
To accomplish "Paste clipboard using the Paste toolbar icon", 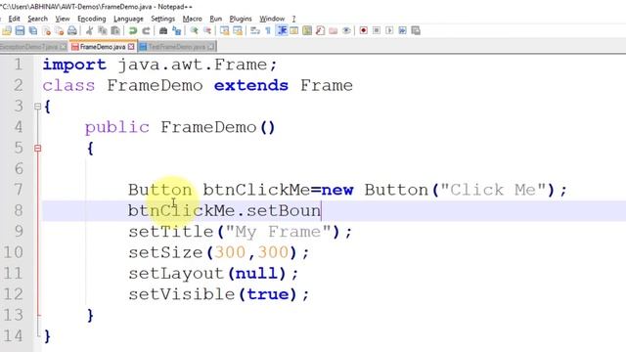I will [115, 30].
